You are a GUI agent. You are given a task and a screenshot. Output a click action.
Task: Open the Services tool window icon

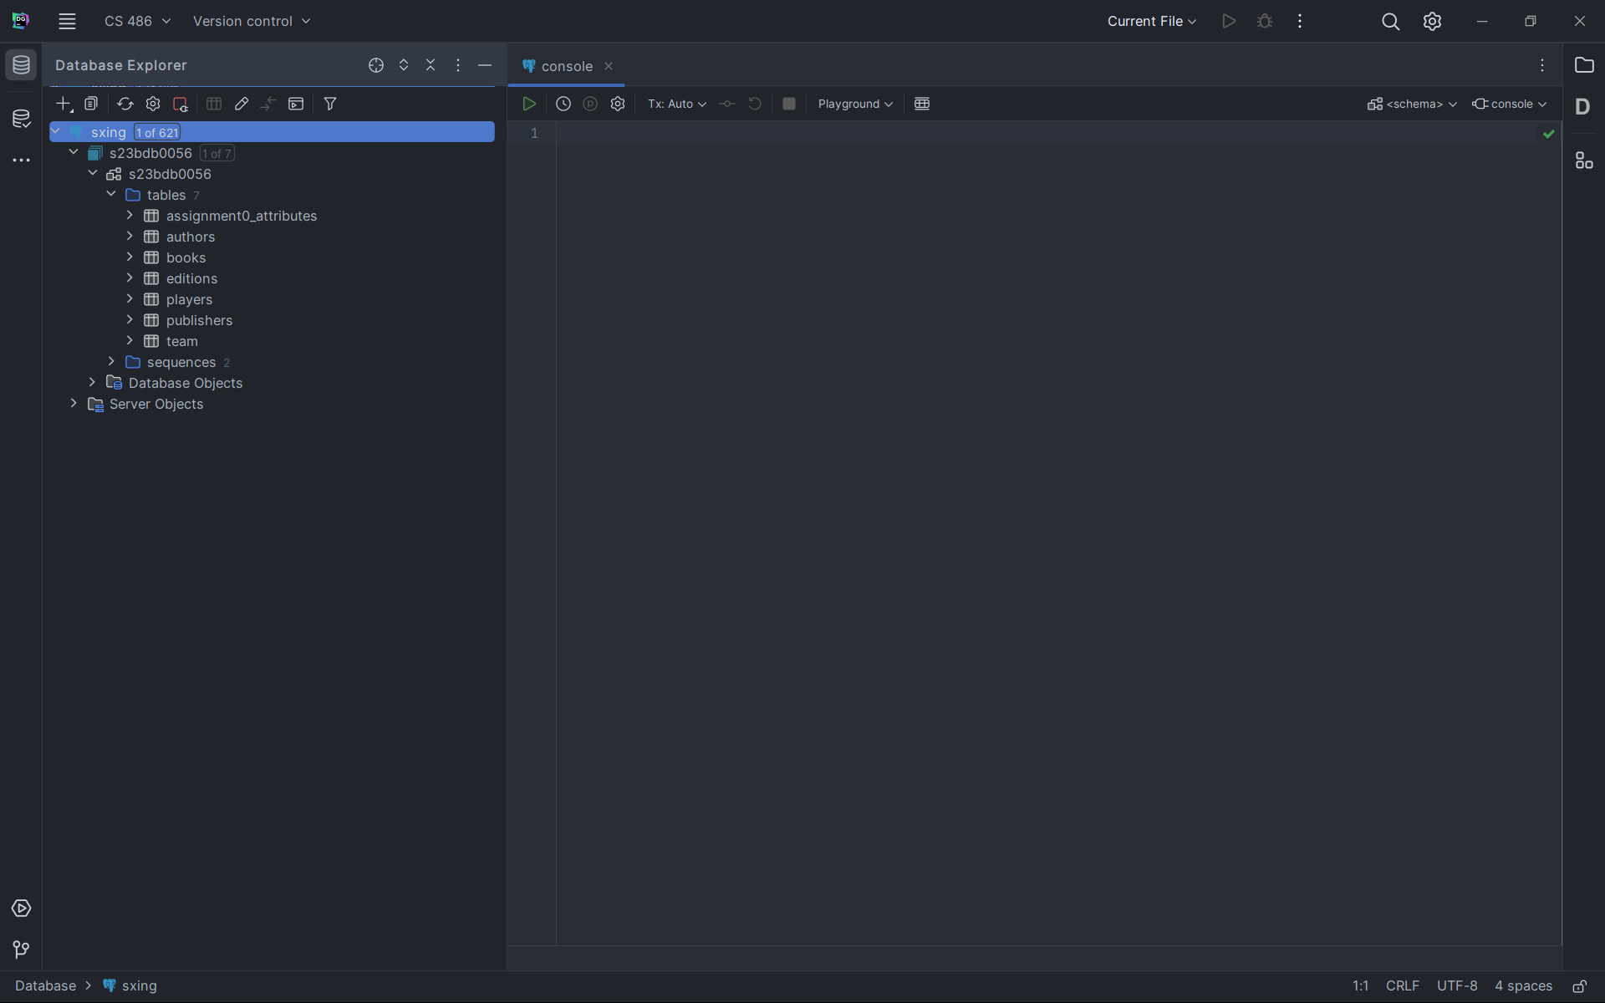point(21,909)
